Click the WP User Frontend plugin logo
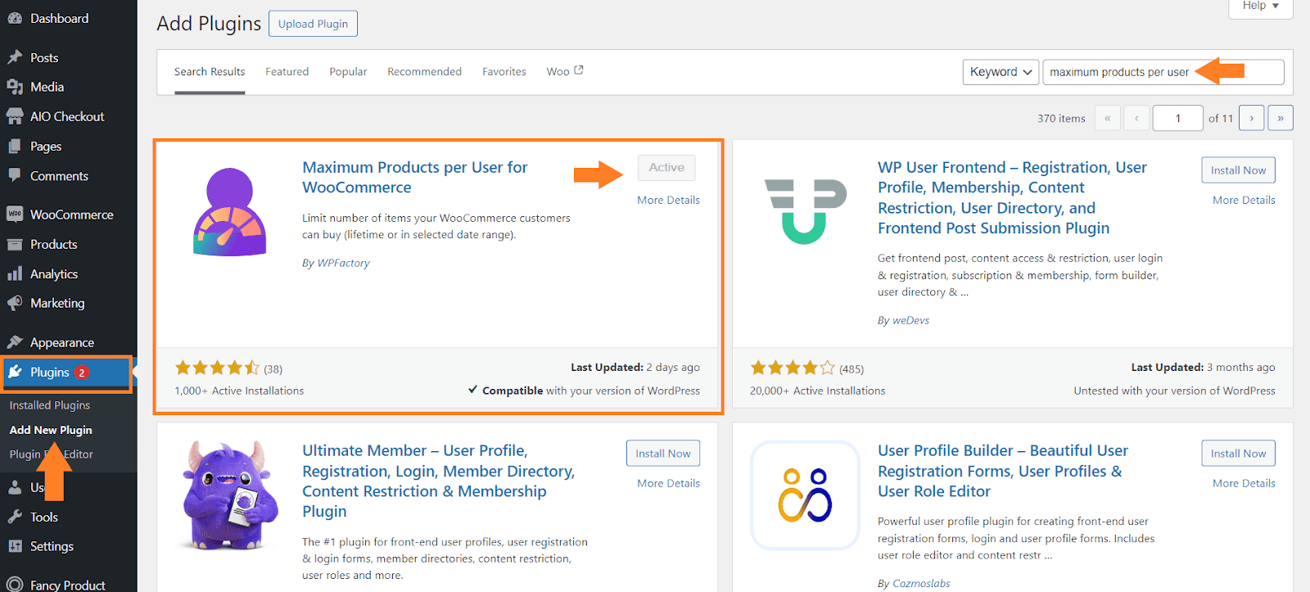The width and height of the screenshot is (1310, 592). tap(806, 211)
